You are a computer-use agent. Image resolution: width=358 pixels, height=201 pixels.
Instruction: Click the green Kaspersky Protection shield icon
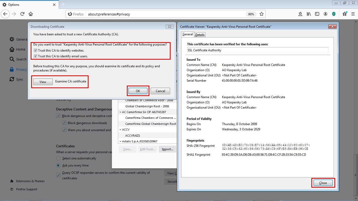(x=334, y=14)
